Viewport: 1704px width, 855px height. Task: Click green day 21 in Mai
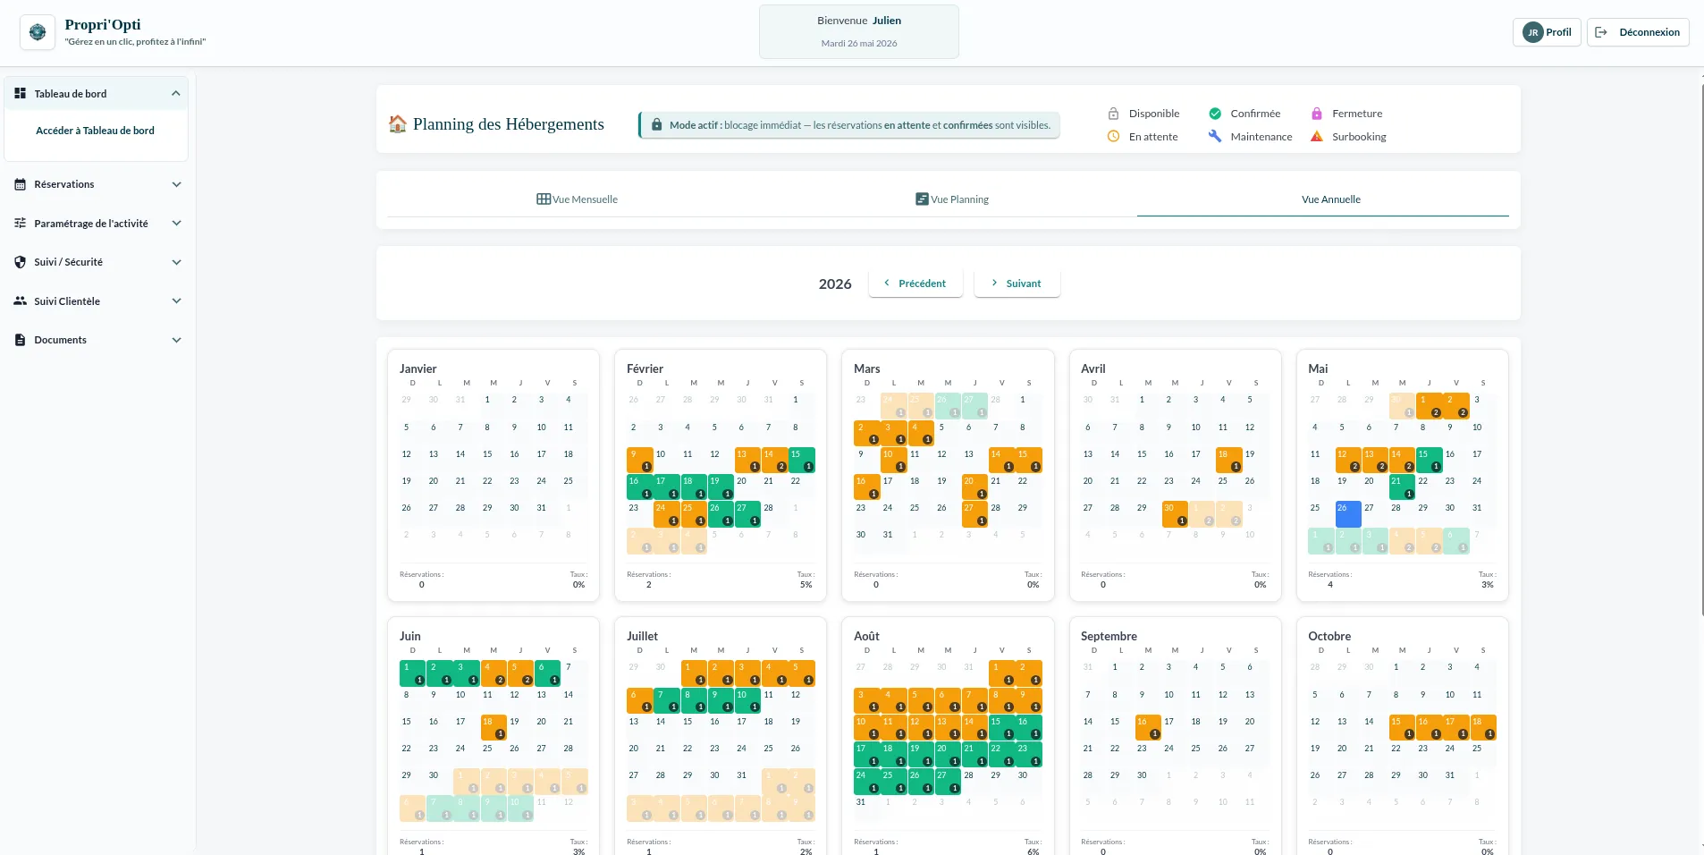[x=1402, y=487]
